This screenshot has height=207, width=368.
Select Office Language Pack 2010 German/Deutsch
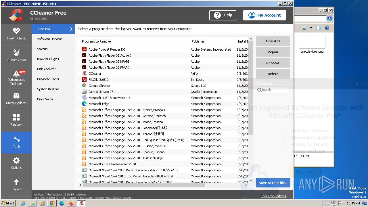tap(164, 116)
